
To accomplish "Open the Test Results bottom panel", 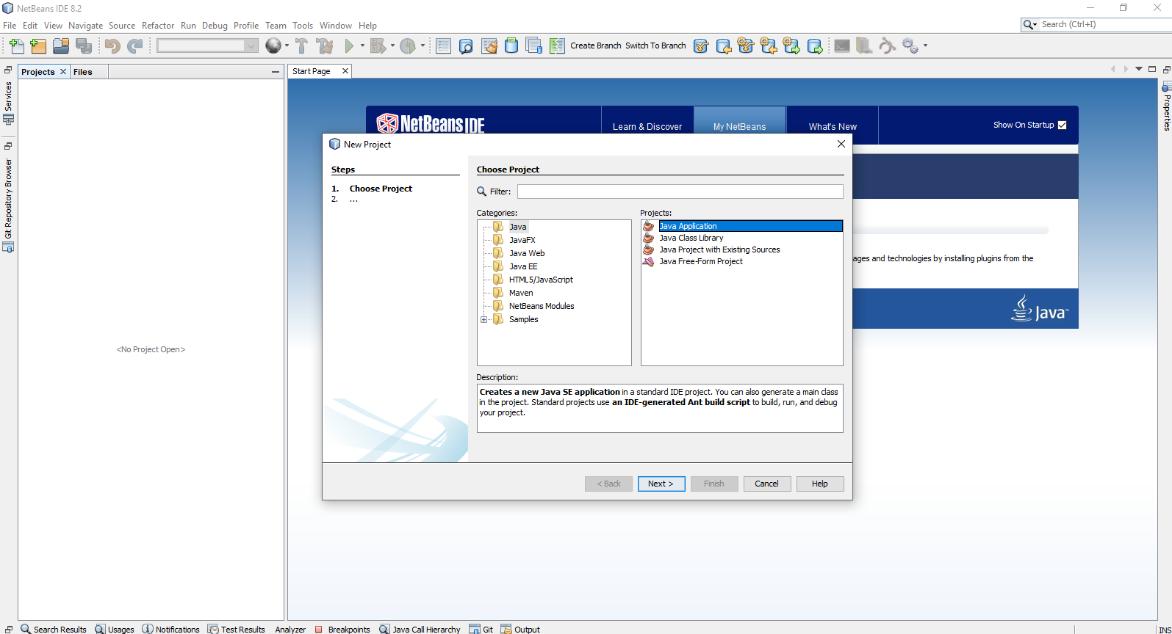I will [x=237, y=629].
